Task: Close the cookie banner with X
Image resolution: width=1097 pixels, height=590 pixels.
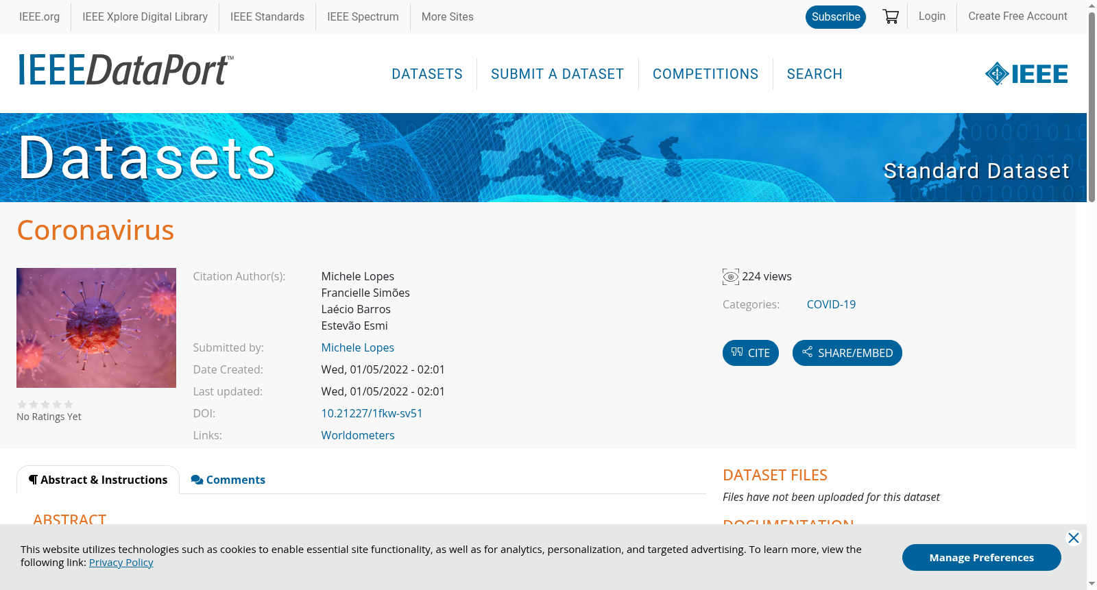Action: click(x=1074, y=538)
